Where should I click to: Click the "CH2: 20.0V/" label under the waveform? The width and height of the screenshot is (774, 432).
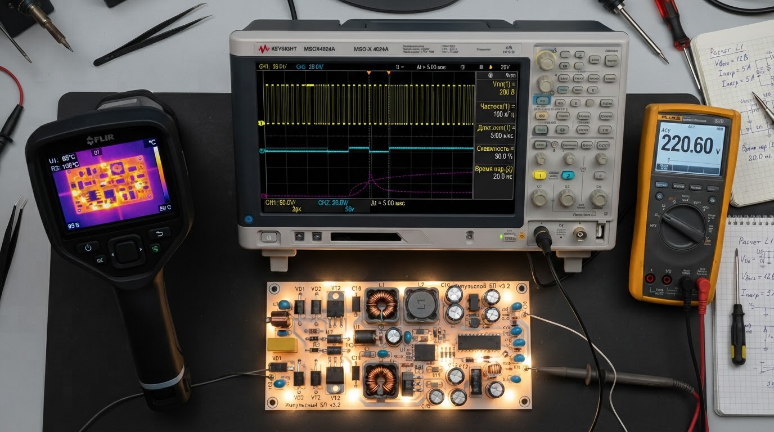pos(333,202)
